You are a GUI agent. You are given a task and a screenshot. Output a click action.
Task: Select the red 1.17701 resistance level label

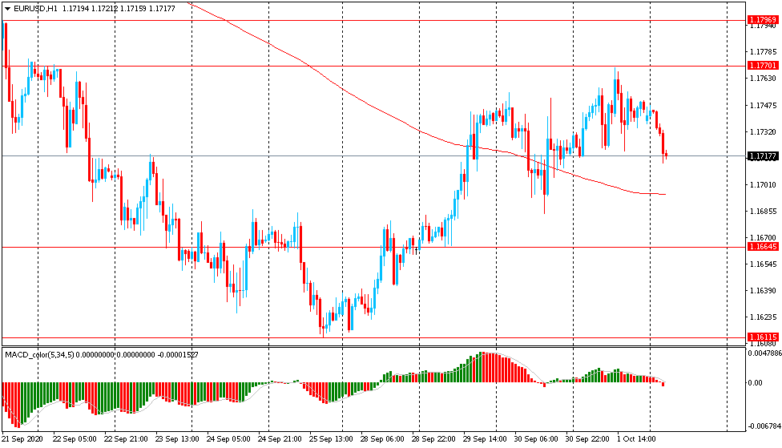point(763,66)
